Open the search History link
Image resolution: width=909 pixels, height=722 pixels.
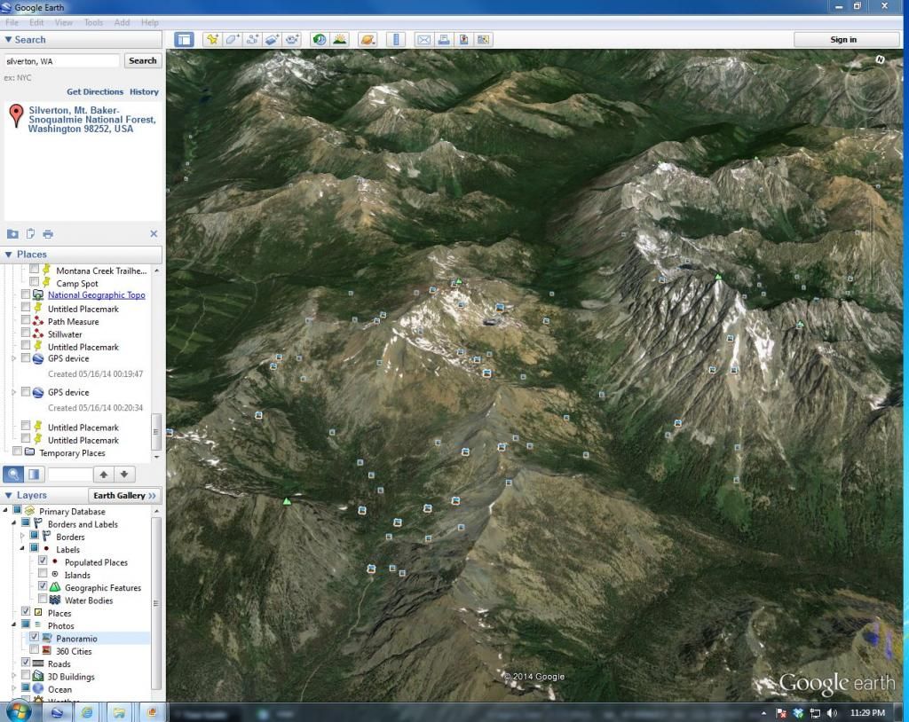[x=144, y=91]
